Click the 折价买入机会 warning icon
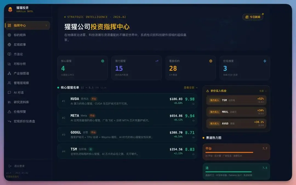Image resolution: width=296 pixels, height=185 pixels. click(207, 91)
